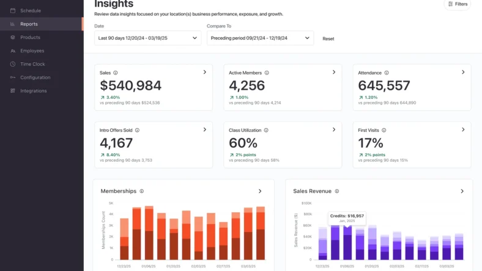This screenshot has width=482, height=271.
Task: Click the Schedule icon in sidebar
Action: (13, 10)
